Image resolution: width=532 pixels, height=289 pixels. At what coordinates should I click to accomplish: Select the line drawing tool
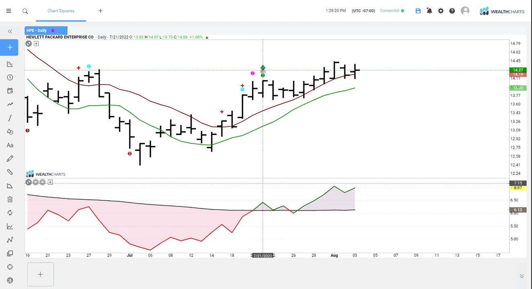coord(10,118)
